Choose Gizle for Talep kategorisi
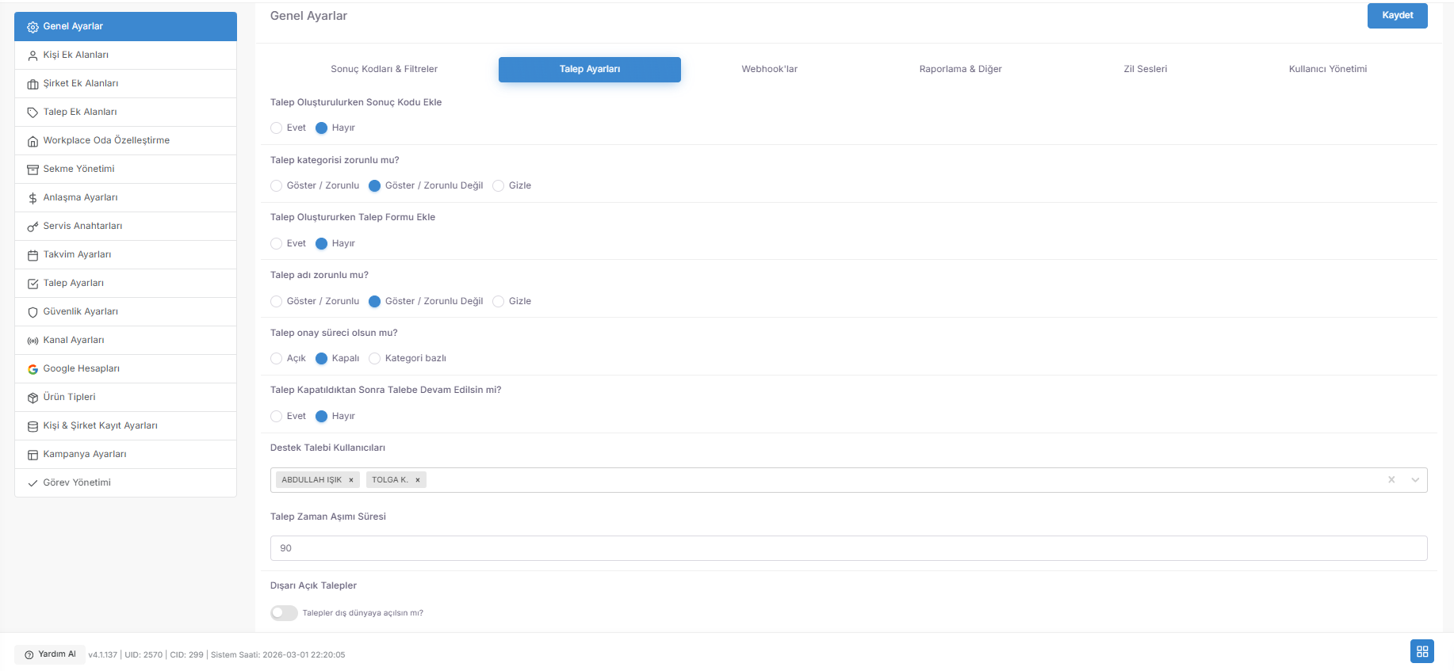 (x=499, y=185)
